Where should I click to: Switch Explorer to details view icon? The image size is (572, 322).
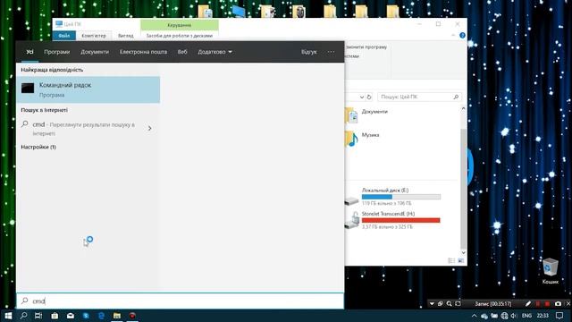451,260
